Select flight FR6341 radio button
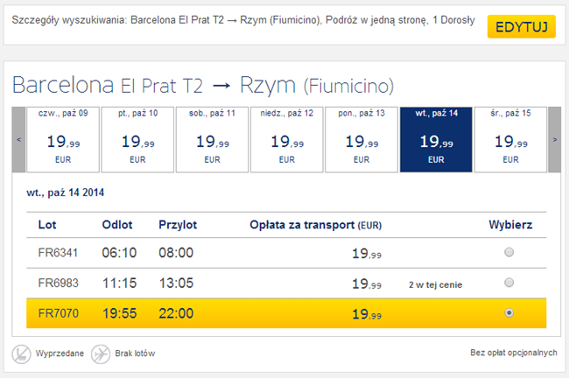 [509, 253]
